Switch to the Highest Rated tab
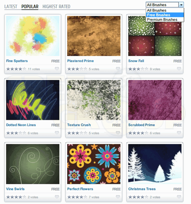 pyautogui.click(x=56, y=7)
